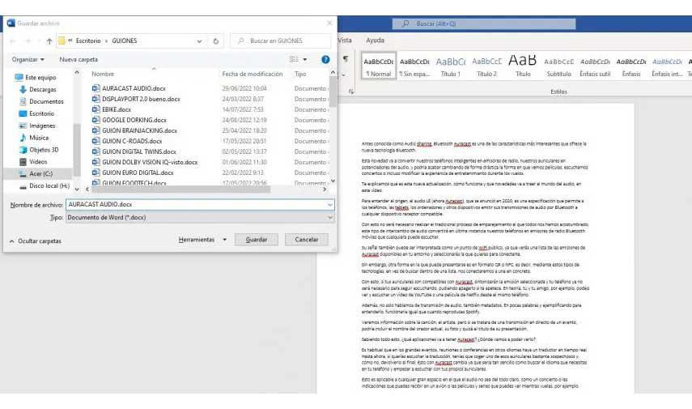
Task: Select file GOOGLE DORKING.docx
Action: (129, 120)
